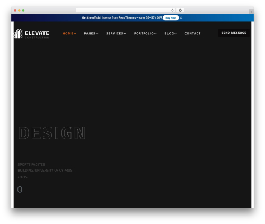Viewport: 265px width, 224px height.
Task: Click the outlined DESIGN hero heading
Action: pos(52,133)
